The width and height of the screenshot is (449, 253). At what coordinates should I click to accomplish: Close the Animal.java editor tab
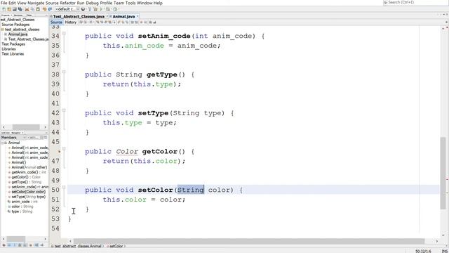[138, 16]
